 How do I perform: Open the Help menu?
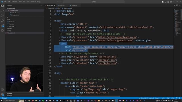39,2
